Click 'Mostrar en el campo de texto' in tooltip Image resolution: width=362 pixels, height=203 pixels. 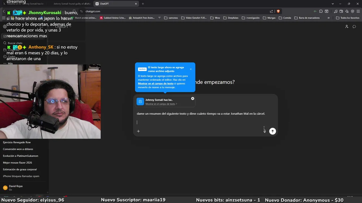point(156,83)
